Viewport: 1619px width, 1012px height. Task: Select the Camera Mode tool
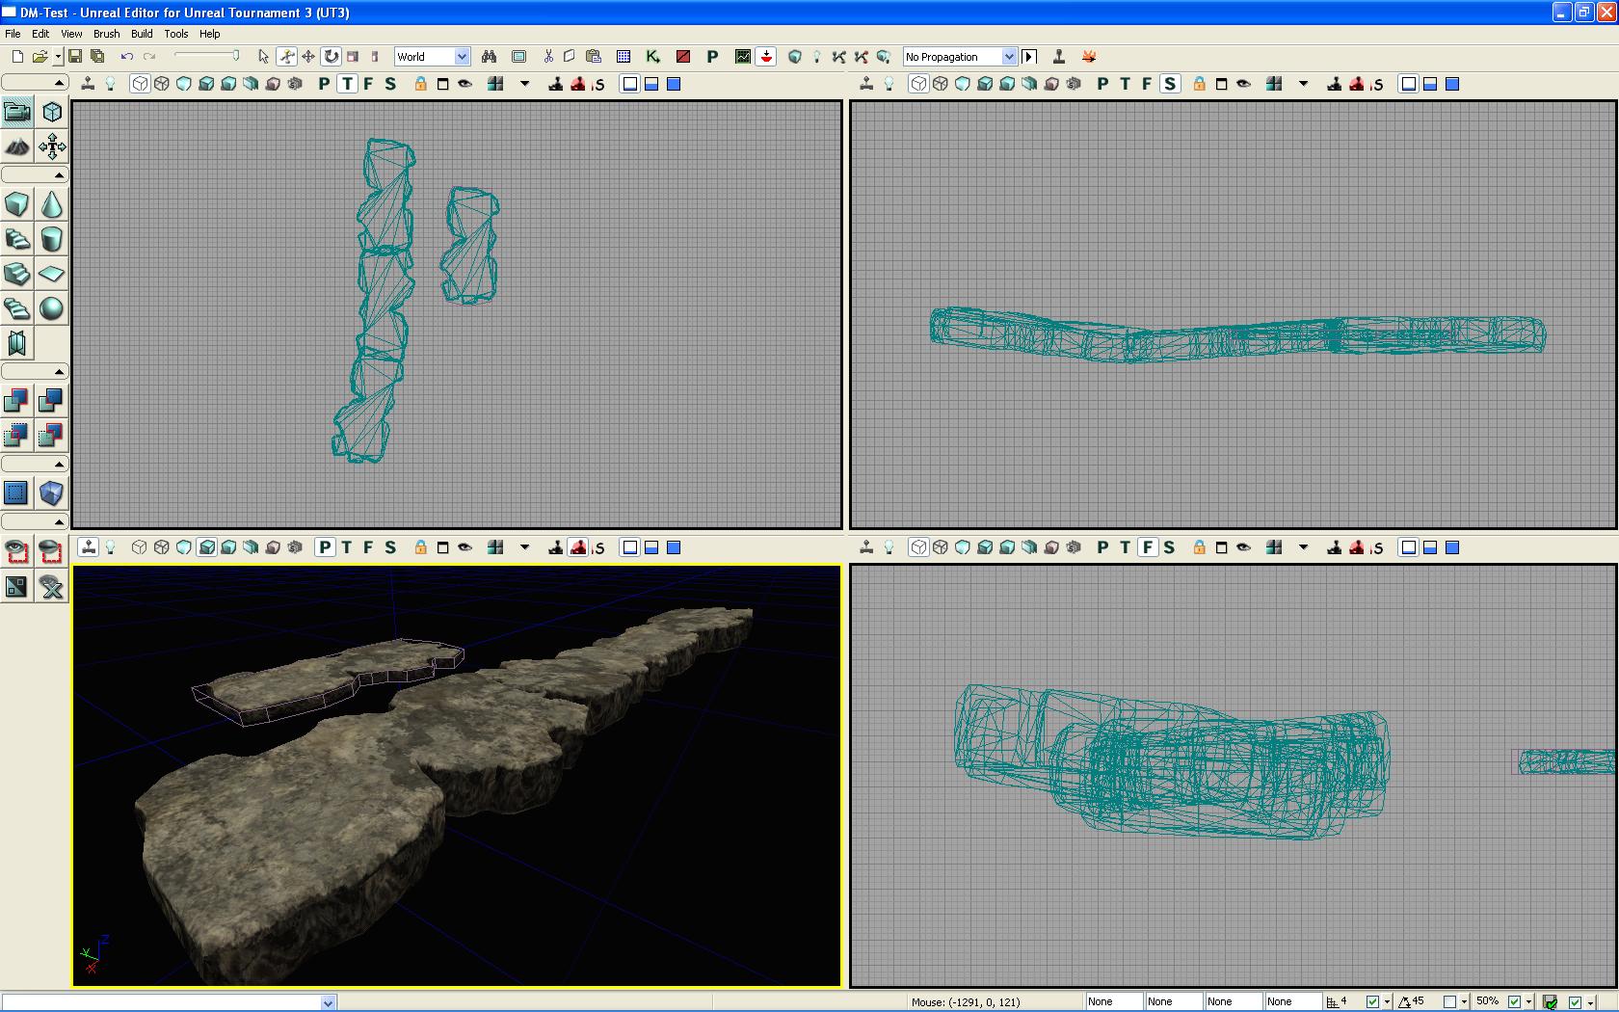17,112
